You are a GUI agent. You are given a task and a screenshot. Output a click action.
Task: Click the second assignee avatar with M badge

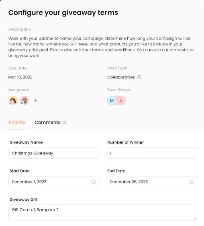tap(24, 101)
